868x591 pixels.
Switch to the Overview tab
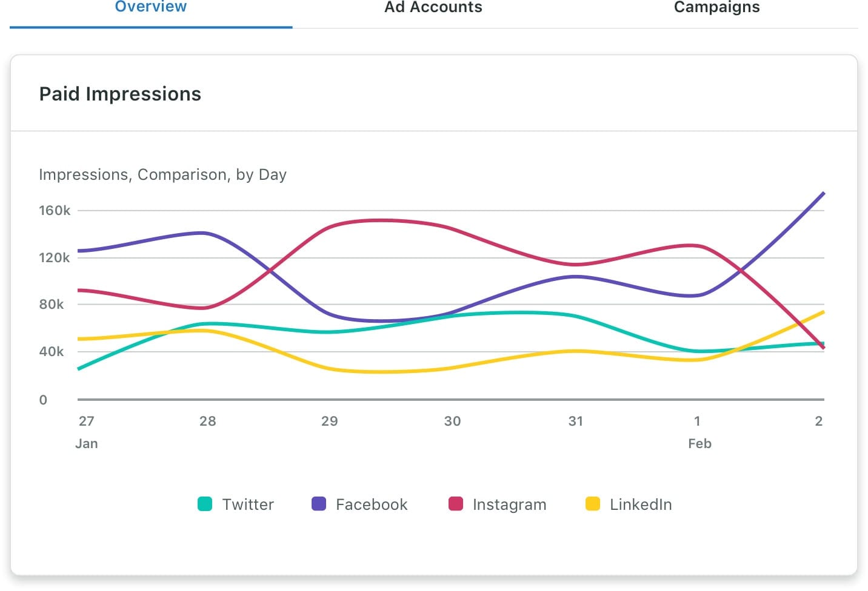coord(151,8)
